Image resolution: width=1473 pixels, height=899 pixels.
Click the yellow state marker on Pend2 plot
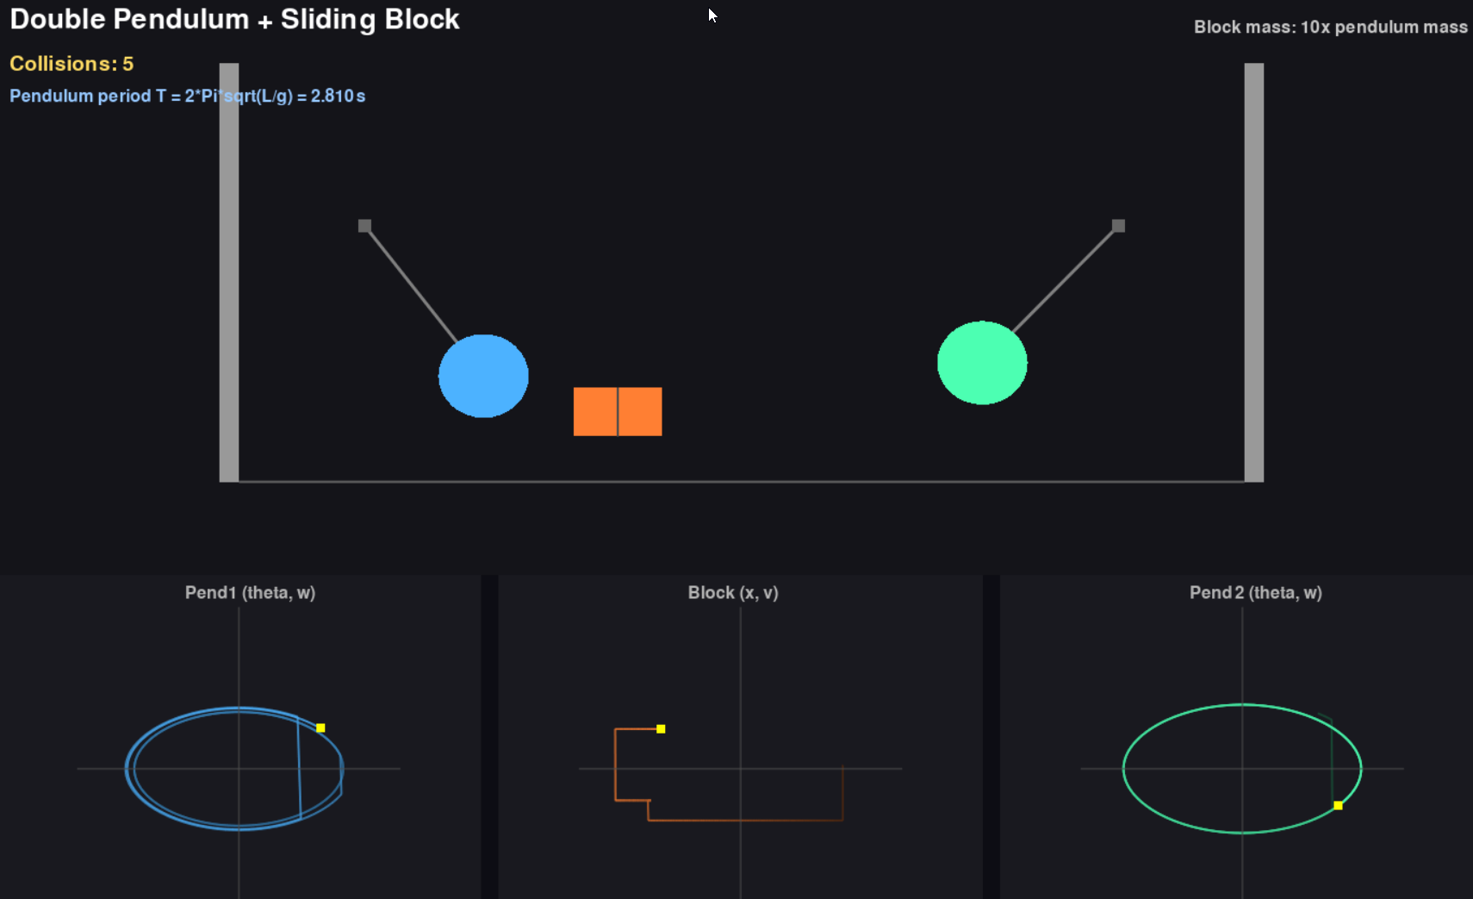tap(1338, 806)
